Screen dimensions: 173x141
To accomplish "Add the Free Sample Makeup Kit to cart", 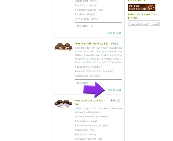I will coord(114,90).
